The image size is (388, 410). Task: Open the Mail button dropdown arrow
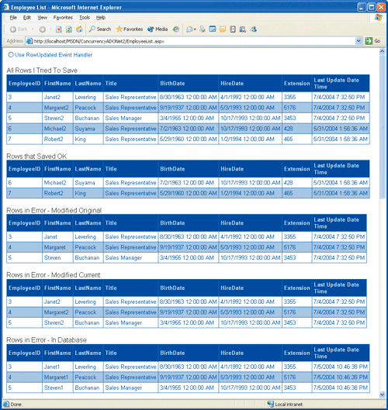[195, 29]
